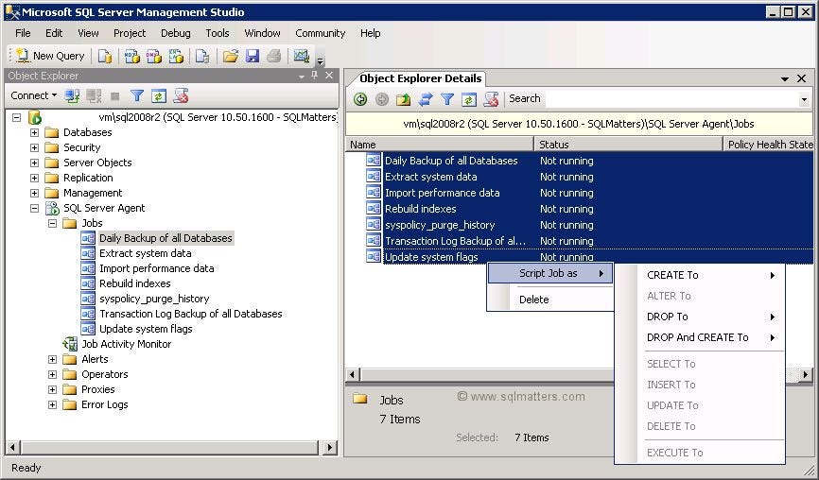Click the Database Engine Query icon
Screen dimensions: 819x480
pyautogui.click(x=105, y=56)
